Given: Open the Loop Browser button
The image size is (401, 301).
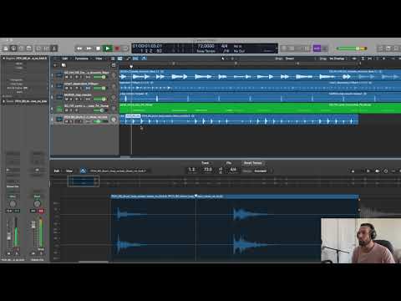Looking at the screenshot, I should (x=396, y=48).
